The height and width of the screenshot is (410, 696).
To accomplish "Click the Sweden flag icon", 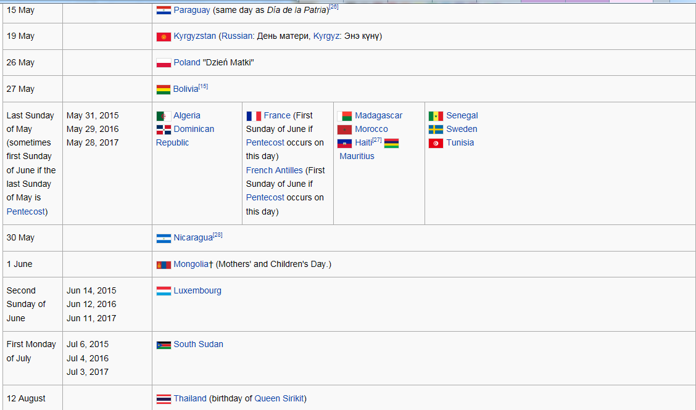I will coord(436,129).
